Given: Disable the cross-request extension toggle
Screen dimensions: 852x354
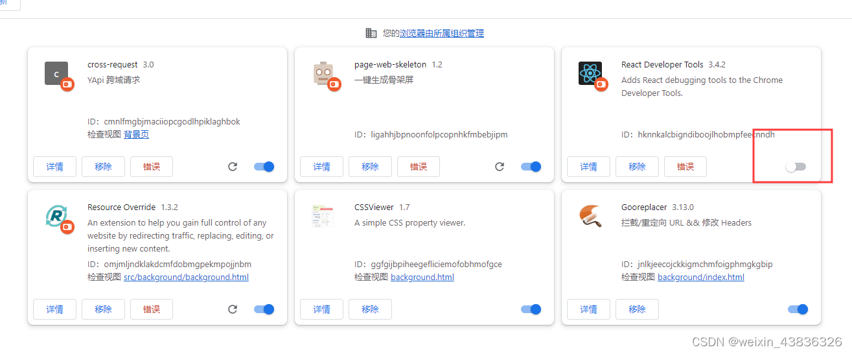Looking at the screenshot, I should [264, 167].
